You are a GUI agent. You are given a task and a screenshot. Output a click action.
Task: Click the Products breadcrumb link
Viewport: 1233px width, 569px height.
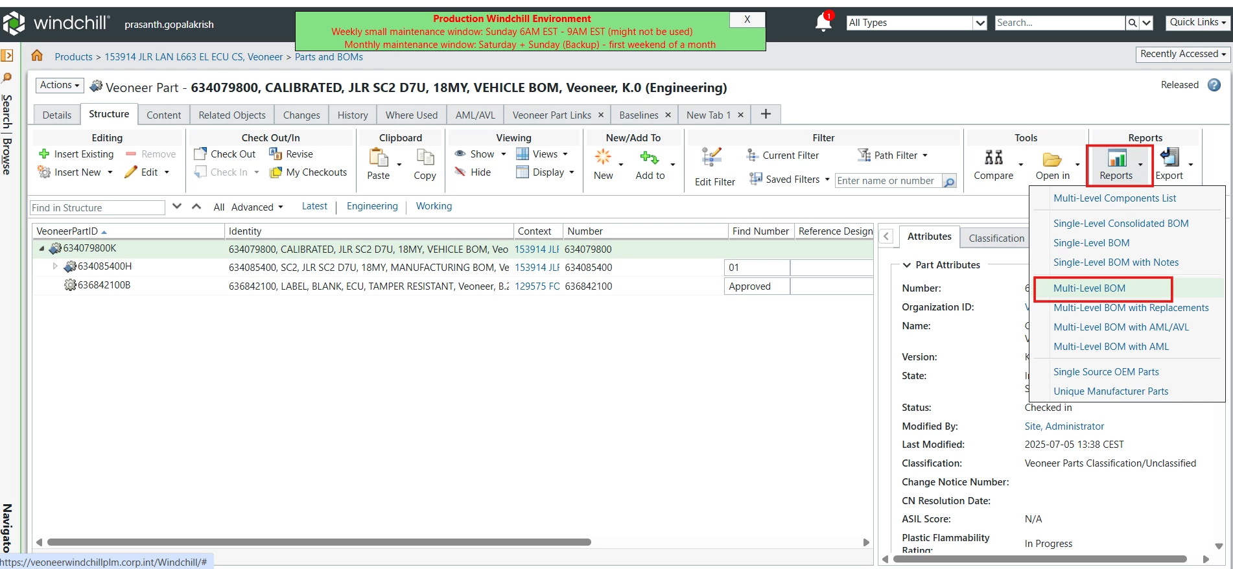73,57
